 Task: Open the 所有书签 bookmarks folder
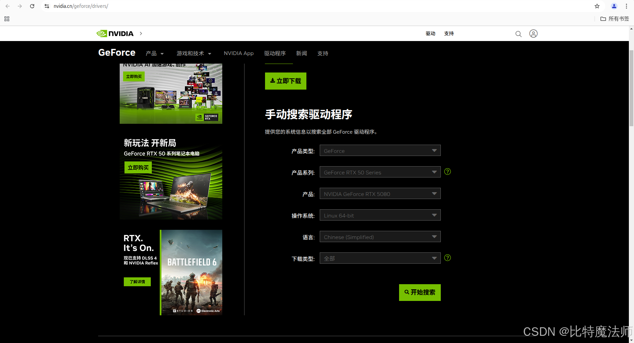click(615, 19)
